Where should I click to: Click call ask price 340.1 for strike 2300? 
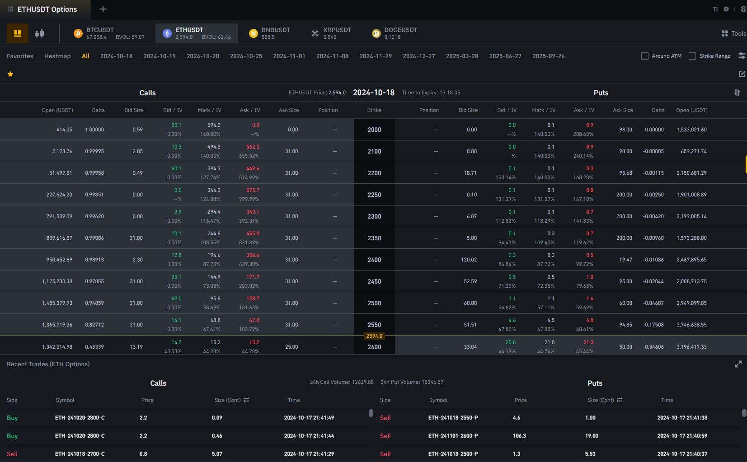pos(253,212)
